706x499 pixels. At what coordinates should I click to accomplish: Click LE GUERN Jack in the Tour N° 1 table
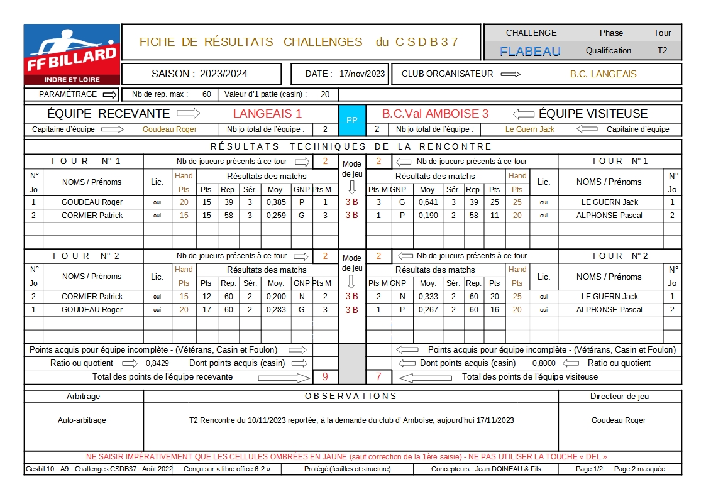click(610, 202)
